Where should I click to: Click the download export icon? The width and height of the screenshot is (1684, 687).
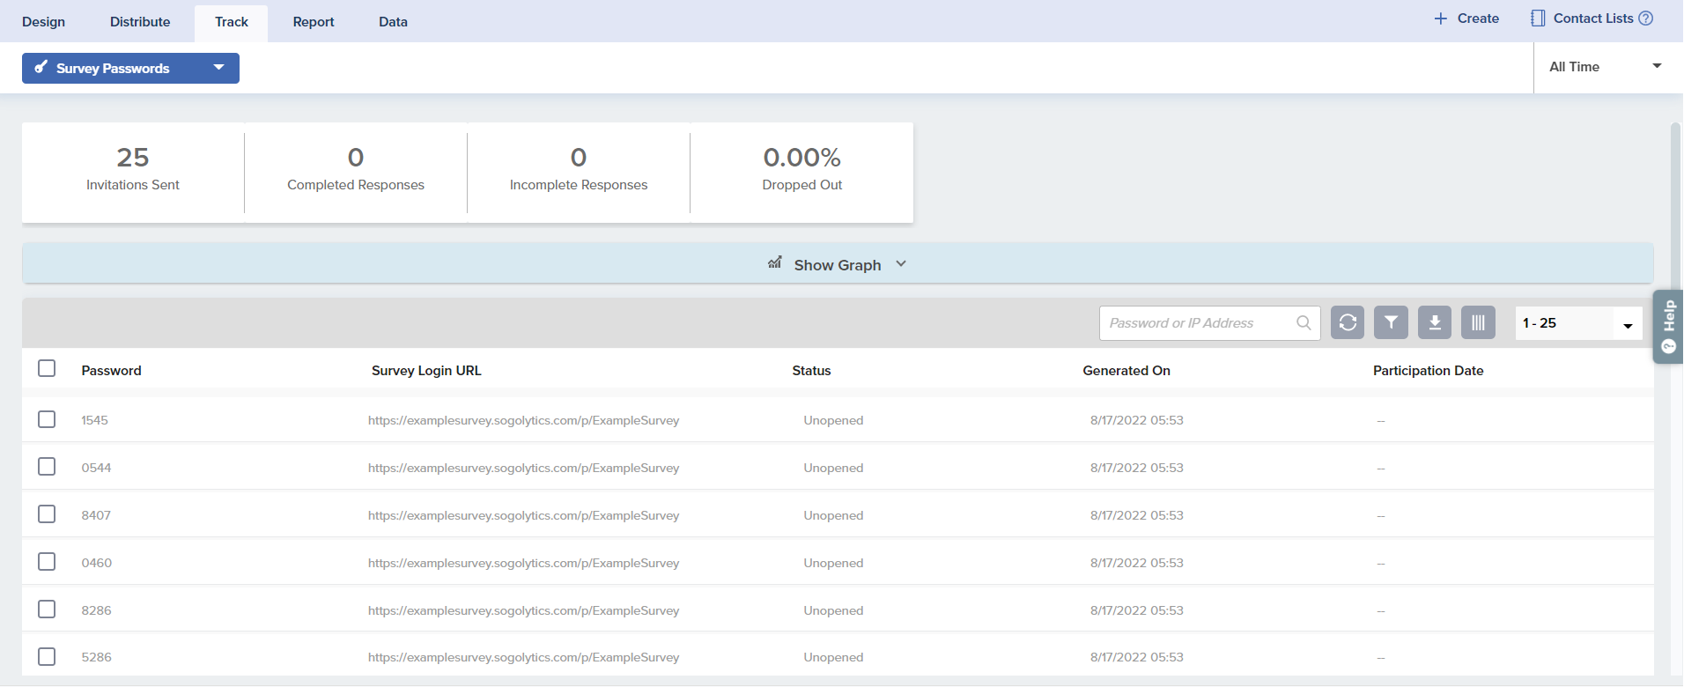click(x=1435, y=322)
